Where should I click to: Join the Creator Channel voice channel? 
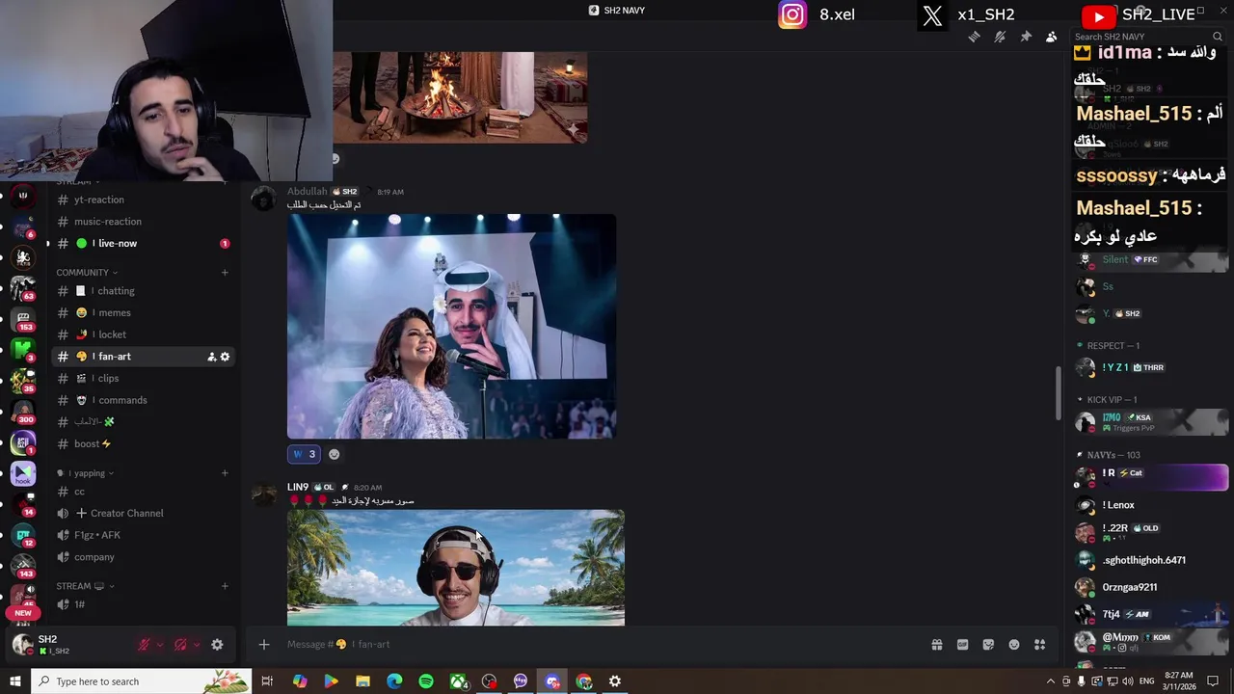pyautogui.click(x=143, y=514)
